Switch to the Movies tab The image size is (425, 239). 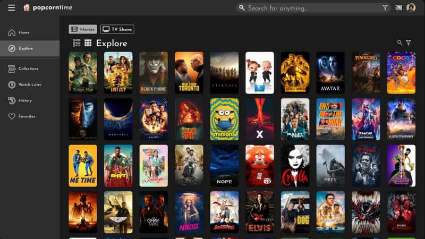[83, 29]
